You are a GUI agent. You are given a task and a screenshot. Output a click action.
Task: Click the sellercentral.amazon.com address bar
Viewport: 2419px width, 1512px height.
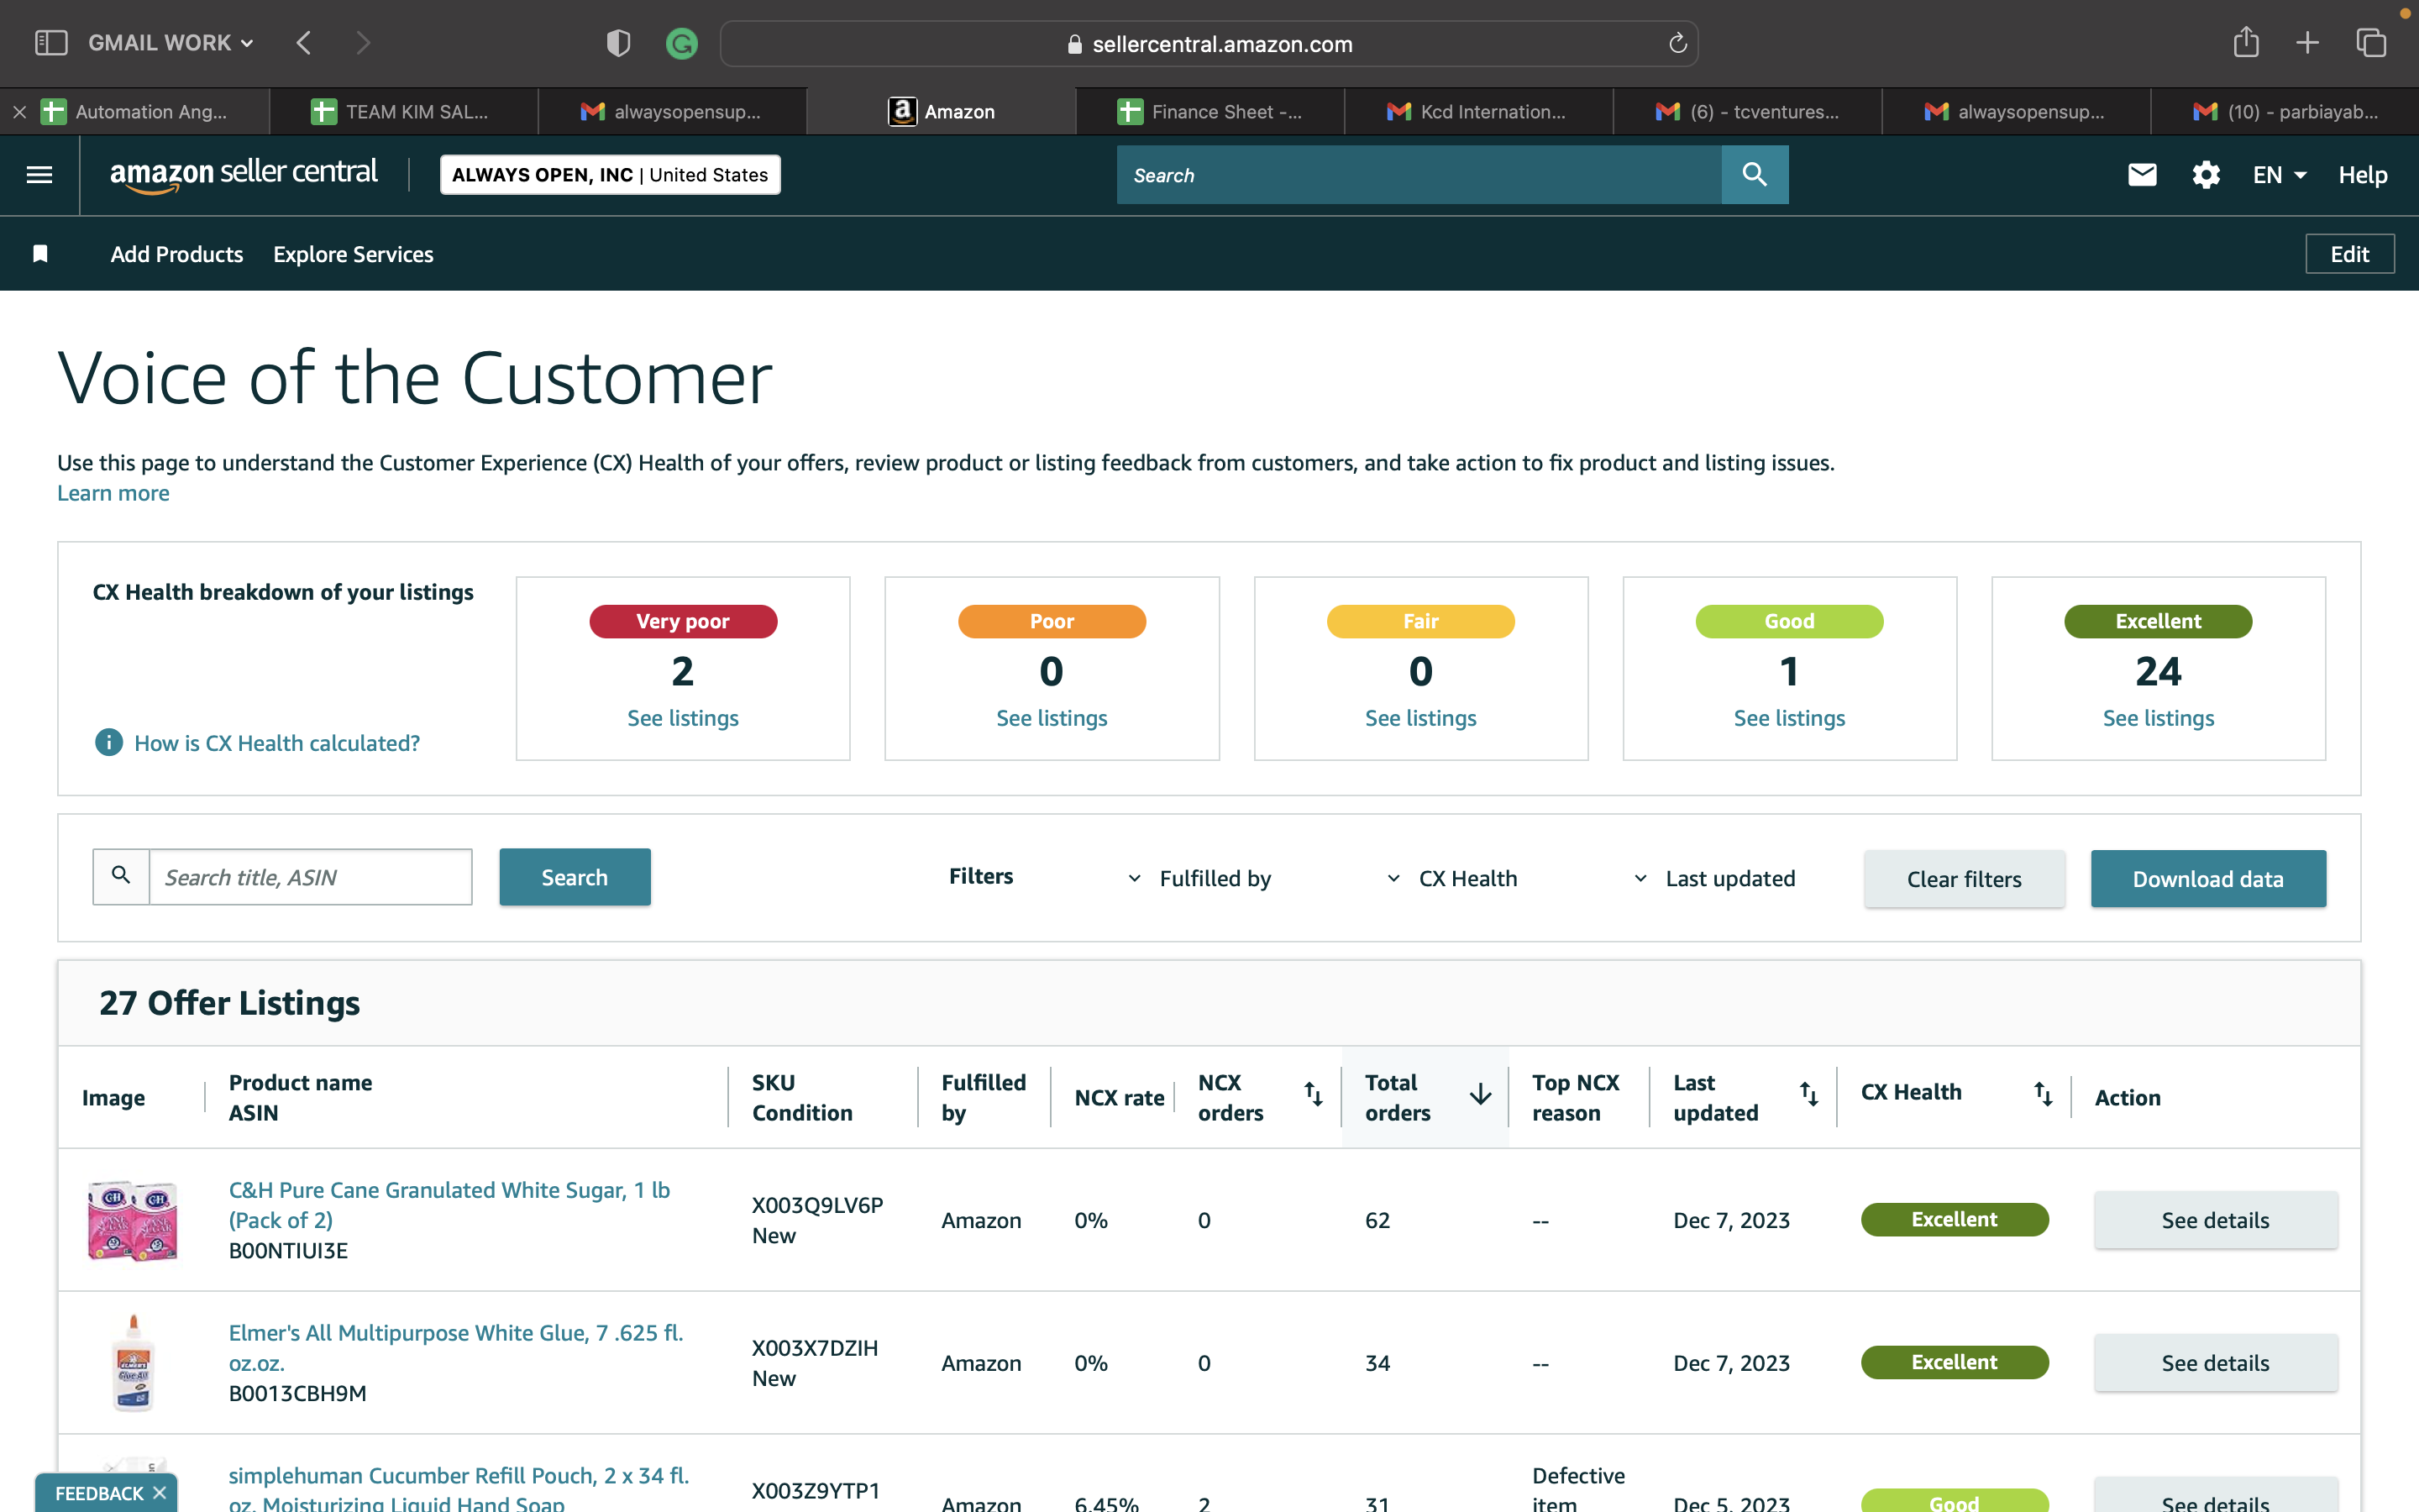pos(1209,43)
